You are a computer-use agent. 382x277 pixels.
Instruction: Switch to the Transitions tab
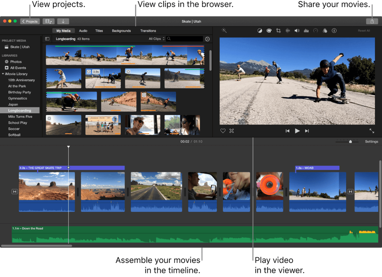click(148, 31)
